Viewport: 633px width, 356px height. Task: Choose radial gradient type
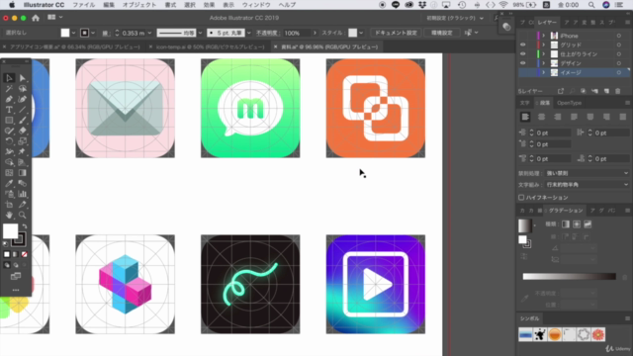point(577,224)
